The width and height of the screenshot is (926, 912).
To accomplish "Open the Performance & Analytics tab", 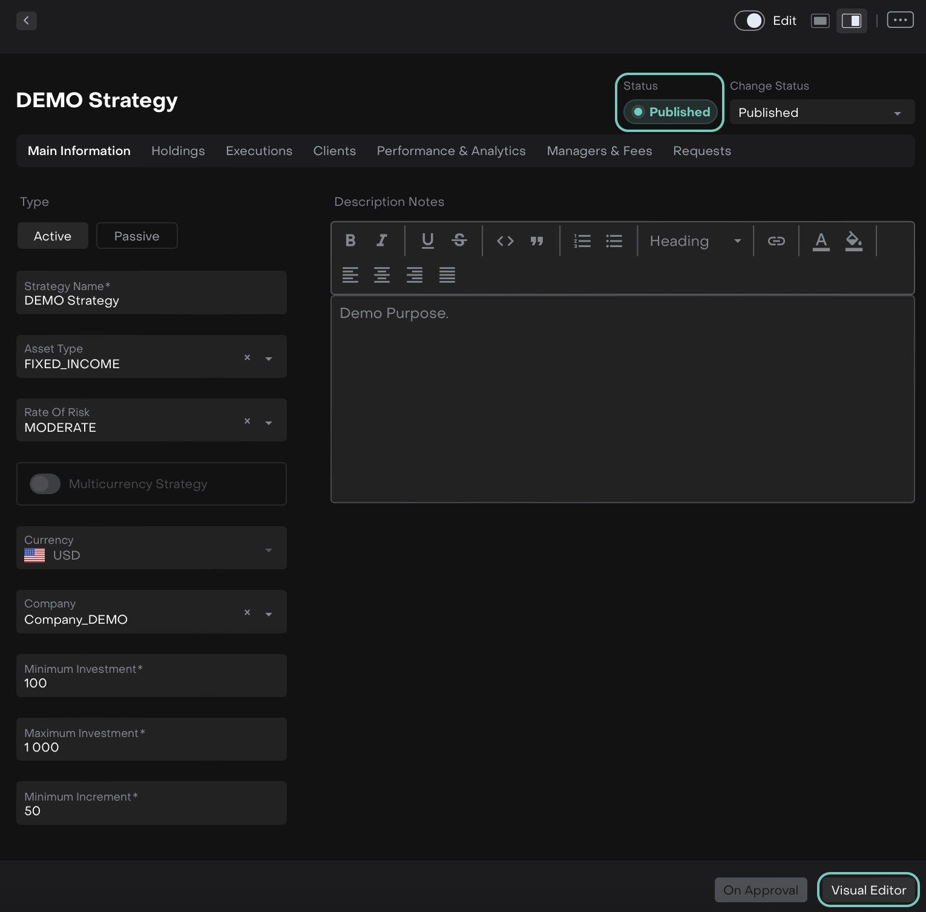I will pos(451,151).
